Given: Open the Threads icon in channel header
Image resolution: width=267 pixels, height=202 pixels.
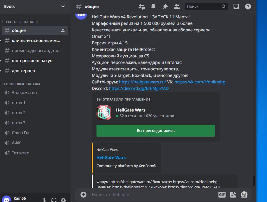Looking at the screenshot, I should click(x=142, y=7).
